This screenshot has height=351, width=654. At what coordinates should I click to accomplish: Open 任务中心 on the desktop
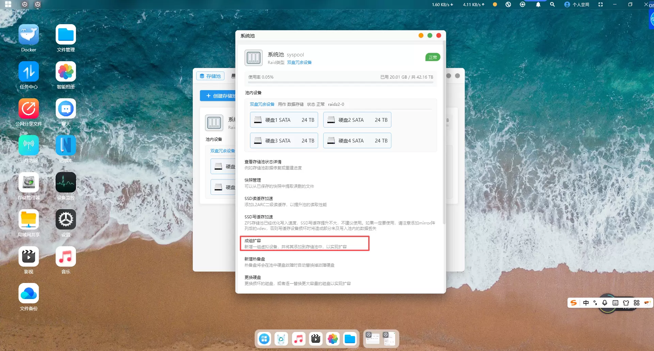coord(29,72)
